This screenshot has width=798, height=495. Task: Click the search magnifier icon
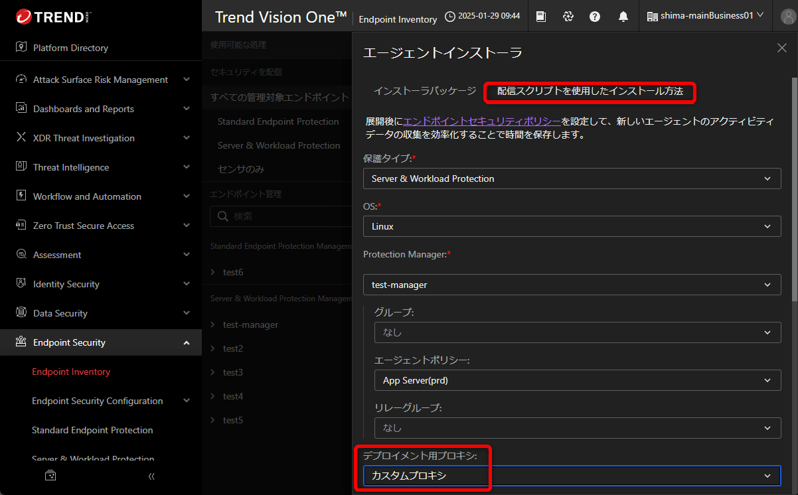click(223, 216)
